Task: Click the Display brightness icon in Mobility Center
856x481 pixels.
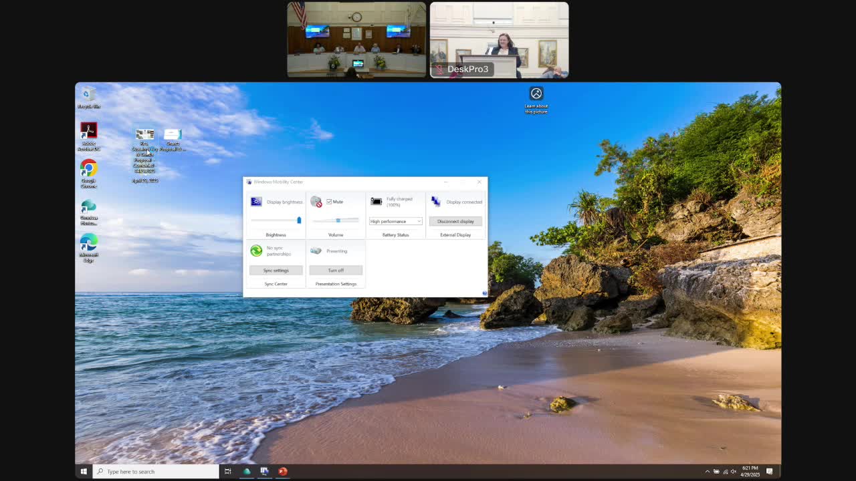Action: pos(256,201)
